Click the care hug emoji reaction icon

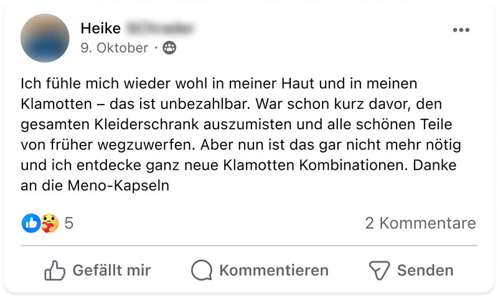pyautogui.click(x=49, y=223)
